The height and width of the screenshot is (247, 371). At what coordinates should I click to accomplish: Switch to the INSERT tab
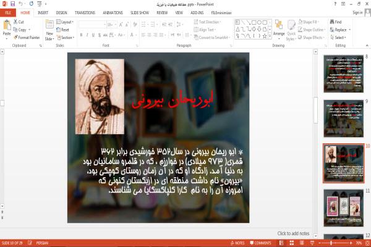coord(43,13)
